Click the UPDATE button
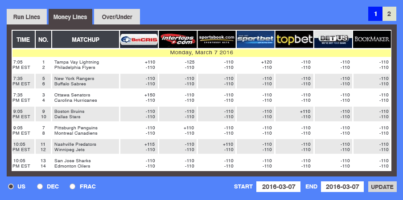 [x=382, y=187]
